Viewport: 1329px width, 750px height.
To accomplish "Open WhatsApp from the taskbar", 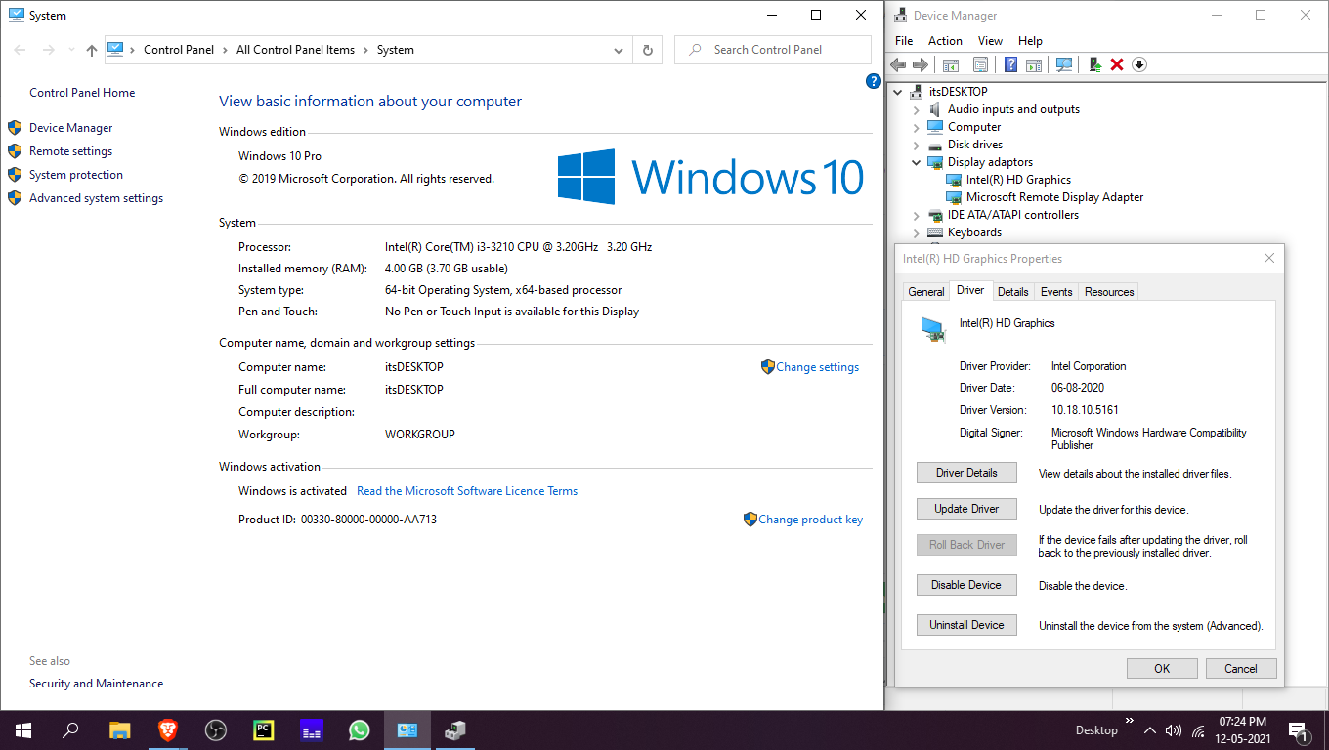I will point(360,730).
